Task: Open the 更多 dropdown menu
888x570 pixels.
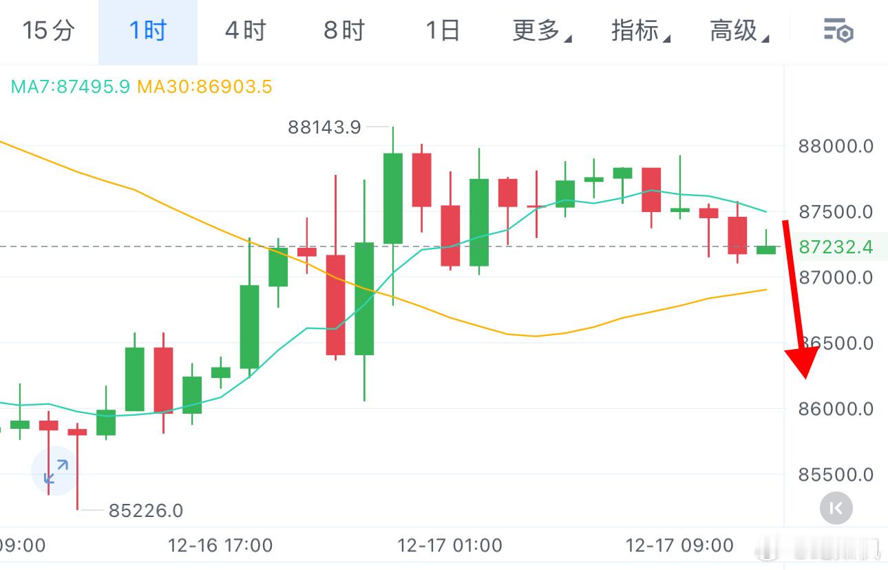Action: tap(541, 31)
